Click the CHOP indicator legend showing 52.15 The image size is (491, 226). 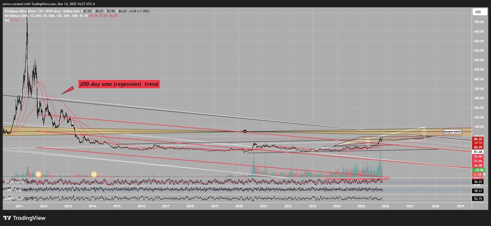click(x=19, y=198)
